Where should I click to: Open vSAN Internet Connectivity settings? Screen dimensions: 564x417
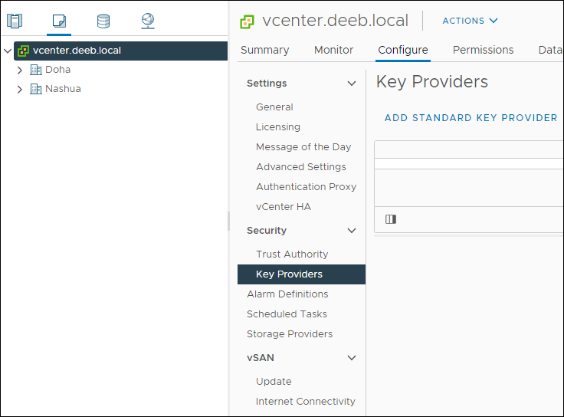click(x=306, y=402)
